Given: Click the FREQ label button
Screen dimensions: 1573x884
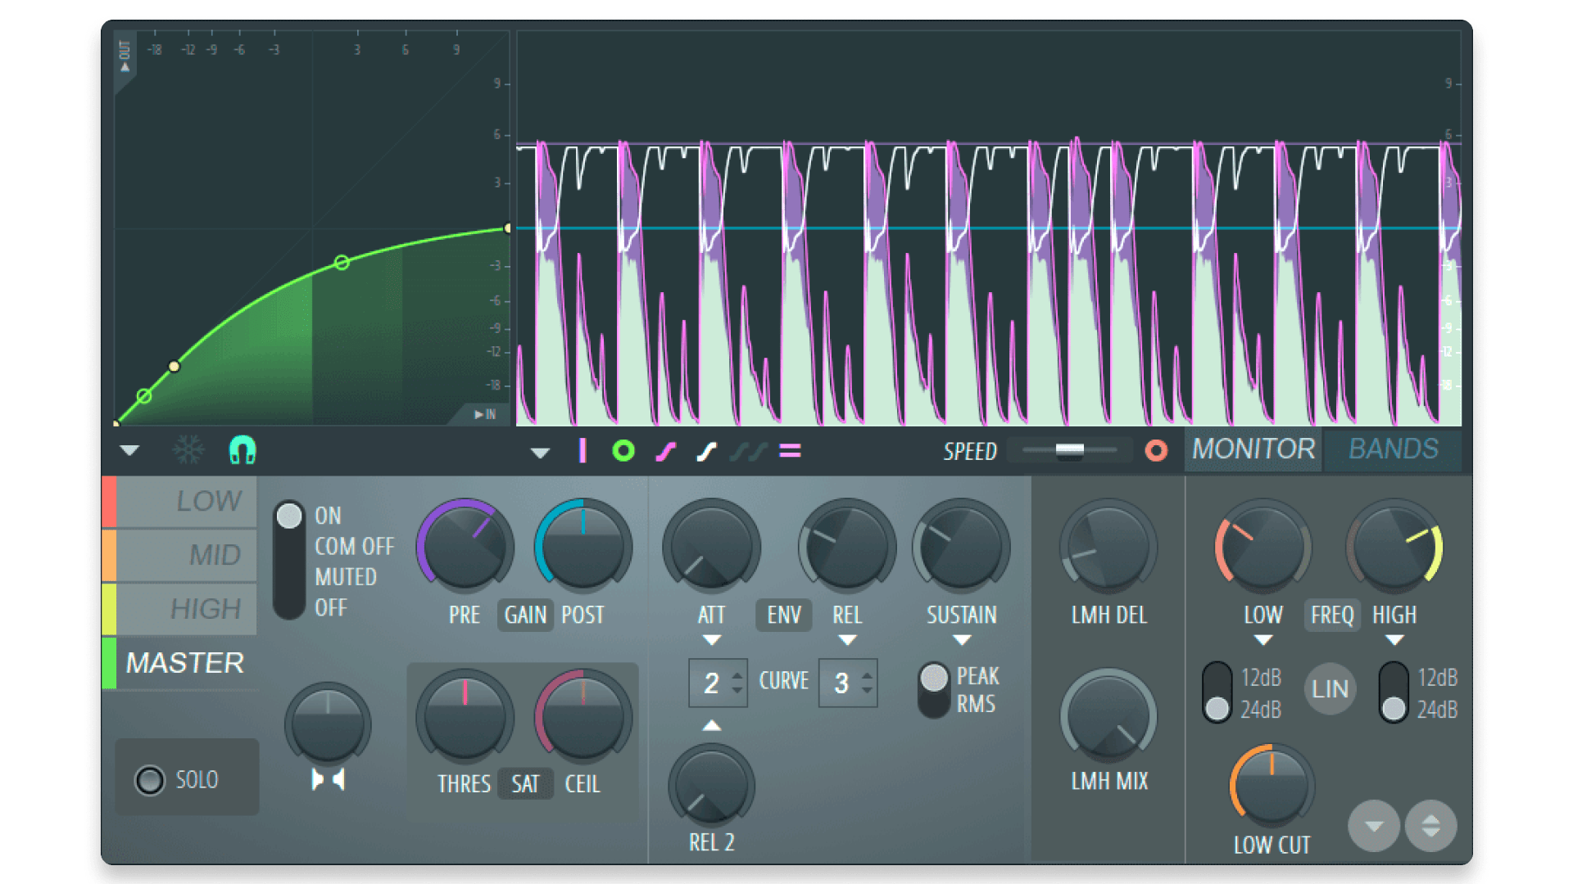Looking at the screenshot, I should tap(1331, 615).
